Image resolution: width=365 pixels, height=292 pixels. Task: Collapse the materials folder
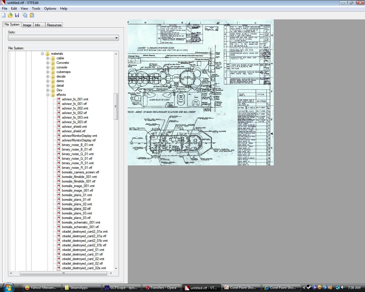42,54
